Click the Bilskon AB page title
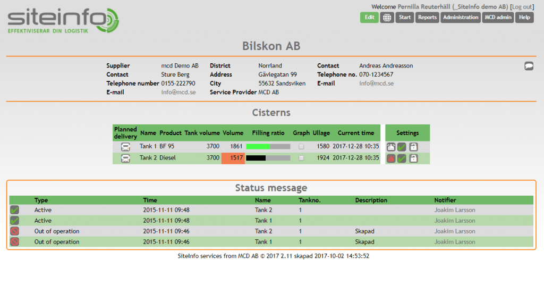This screenshot has width=544, height=293. (x=271, y=46)
